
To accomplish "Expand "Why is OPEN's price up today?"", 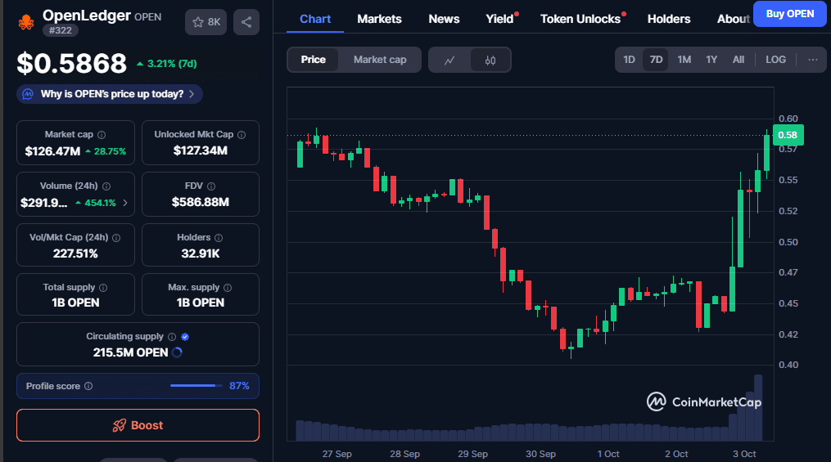I will click(x=110, y=94).
